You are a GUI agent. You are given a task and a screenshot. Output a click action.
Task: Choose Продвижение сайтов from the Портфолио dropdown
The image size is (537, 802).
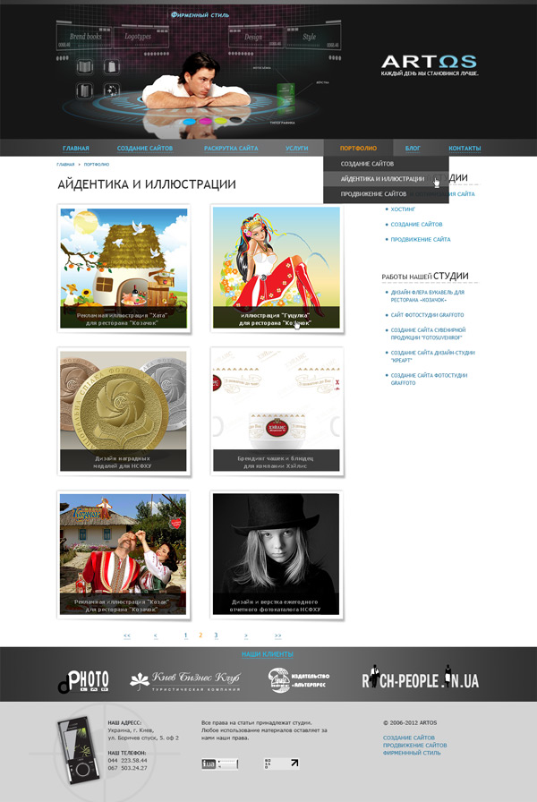click(373, 194)
